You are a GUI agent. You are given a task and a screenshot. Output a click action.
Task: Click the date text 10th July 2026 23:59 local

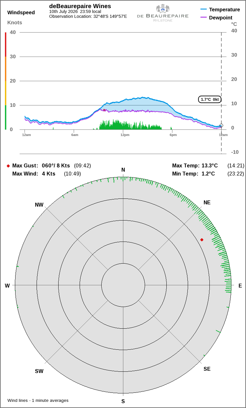75,11
